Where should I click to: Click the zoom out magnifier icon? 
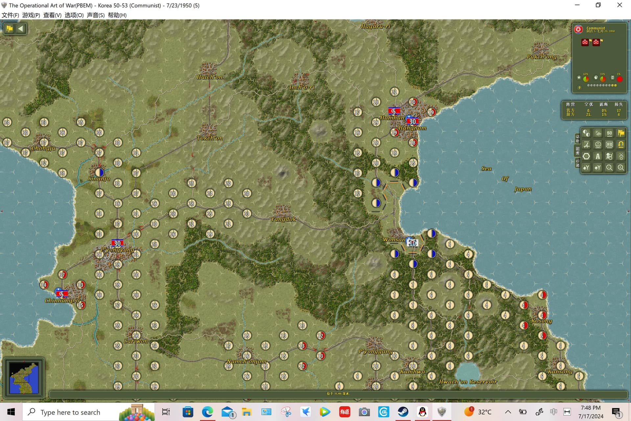point(609,168)
